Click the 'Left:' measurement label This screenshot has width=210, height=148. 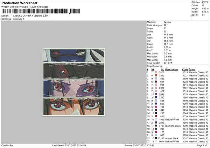coord(149,35)
